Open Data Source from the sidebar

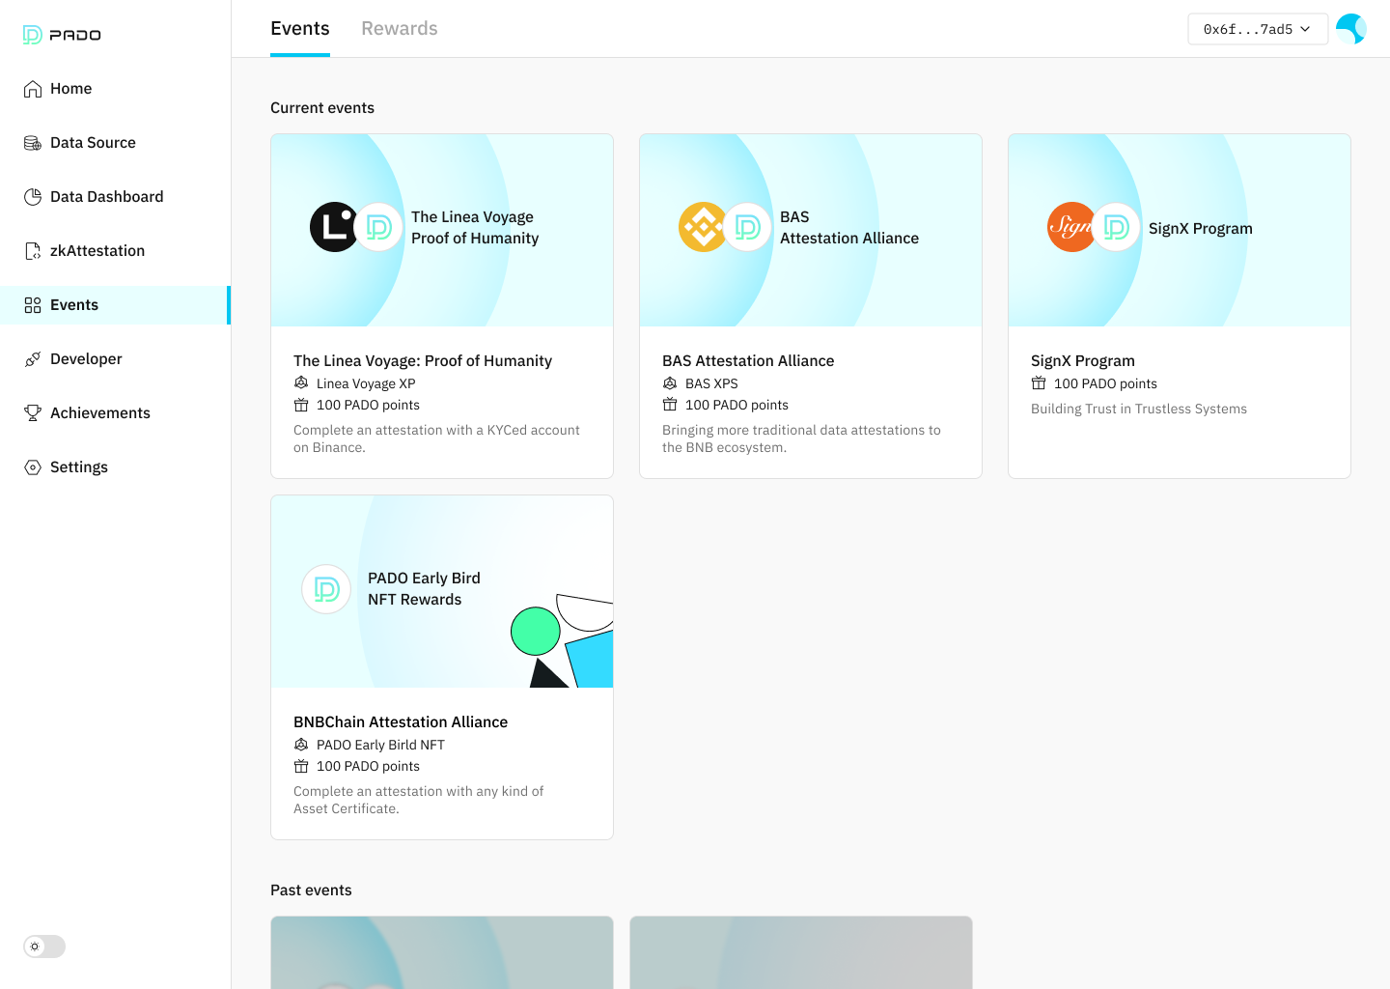[115, 143]
